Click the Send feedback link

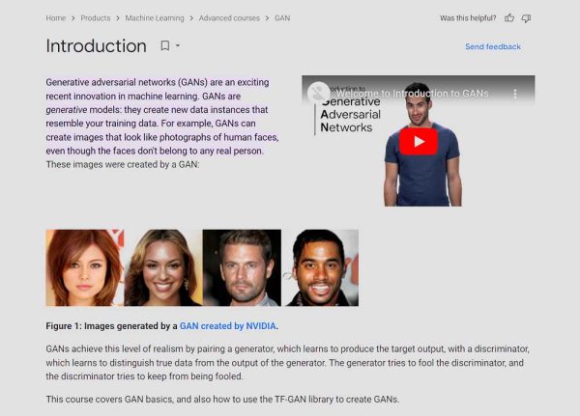pos(493,46)
